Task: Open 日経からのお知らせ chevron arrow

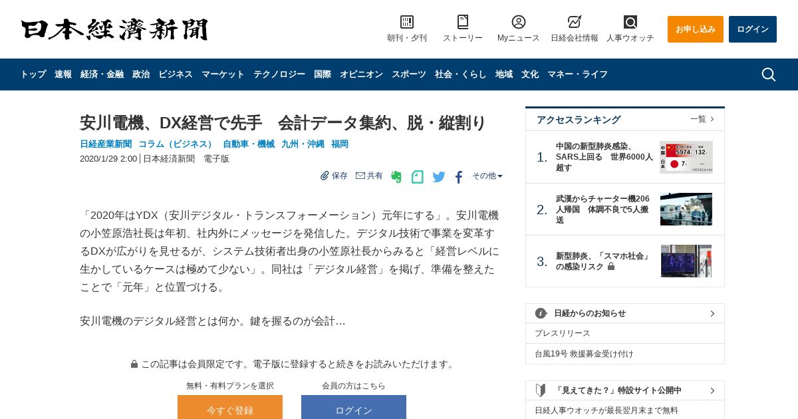Action: point(712,313)
